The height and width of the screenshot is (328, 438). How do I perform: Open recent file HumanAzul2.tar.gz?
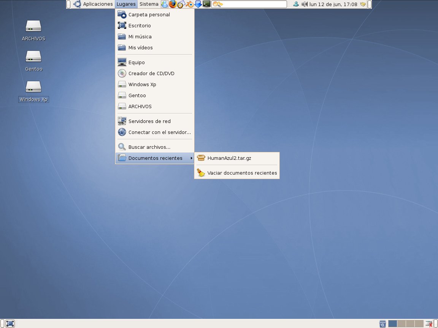(x=237, y=158)
